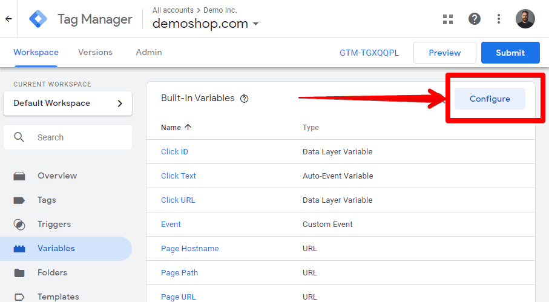Click the GTM-TGXQQPL container ID
549x302 pixels.
(x=369, y=53)
